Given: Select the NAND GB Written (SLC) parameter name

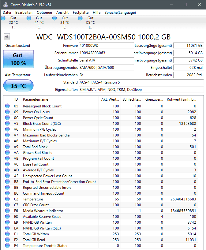Looking at the screenshot, I should (42, 228).
